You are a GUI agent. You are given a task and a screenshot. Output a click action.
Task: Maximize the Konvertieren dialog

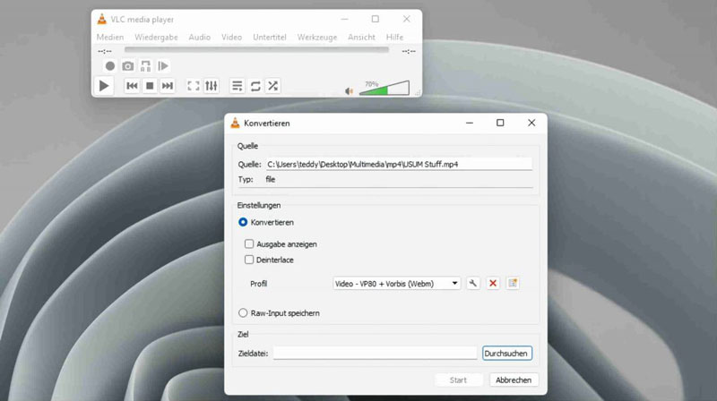500,123
